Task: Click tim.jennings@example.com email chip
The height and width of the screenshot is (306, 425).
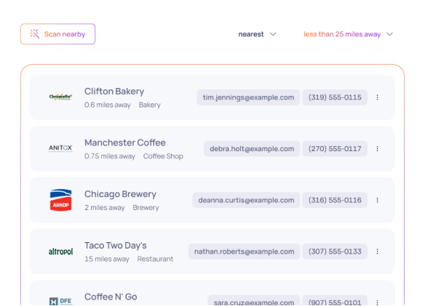Action: [x=248, y=97]
